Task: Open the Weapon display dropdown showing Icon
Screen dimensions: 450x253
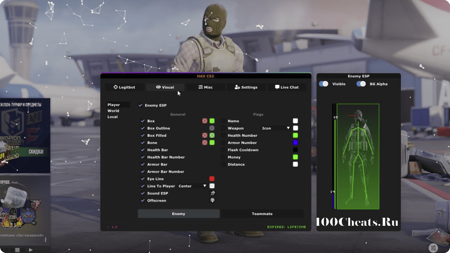Action: pos(276,128)
